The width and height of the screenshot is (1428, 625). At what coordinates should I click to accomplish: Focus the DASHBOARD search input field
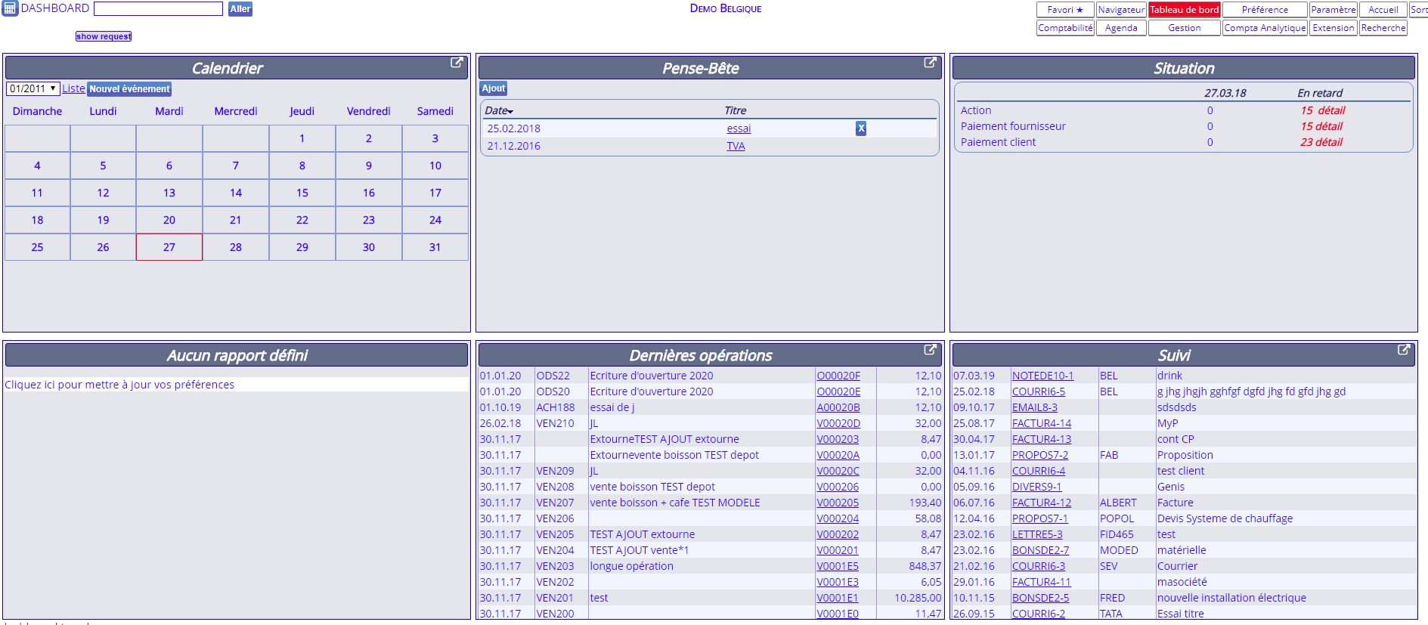pyautogui.click(x=158, y=9)
